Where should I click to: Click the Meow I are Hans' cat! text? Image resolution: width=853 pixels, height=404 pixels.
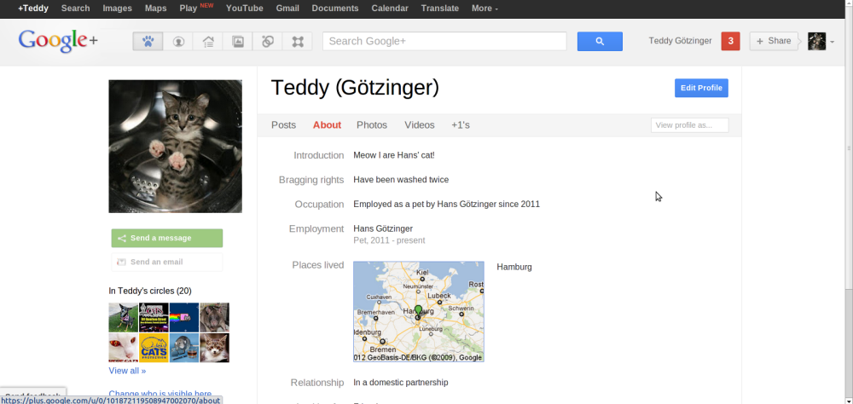coord(394,155)
